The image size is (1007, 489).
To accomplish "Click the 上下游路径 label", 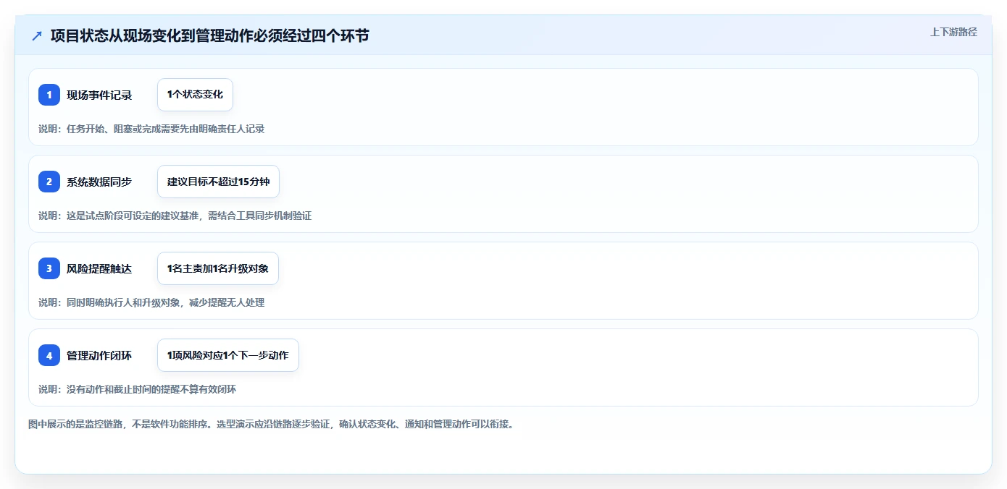I will (953, 32).
